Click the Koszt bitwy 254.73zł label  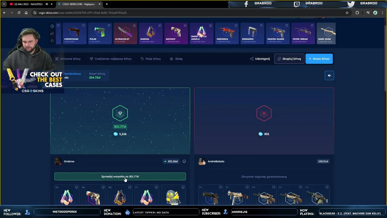(x=97, y=76)
